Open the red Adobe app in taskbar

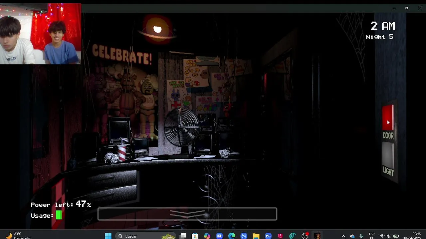[x=280, y=236]
